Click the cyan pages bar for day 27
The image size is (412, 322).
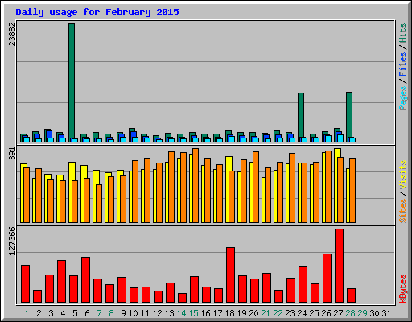340,138
